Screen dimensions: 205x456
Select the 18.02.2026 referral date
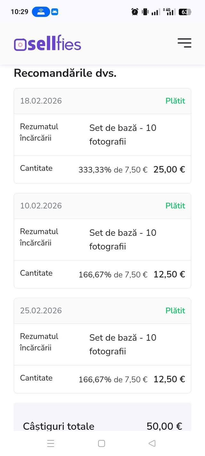(x=41, y=101)
